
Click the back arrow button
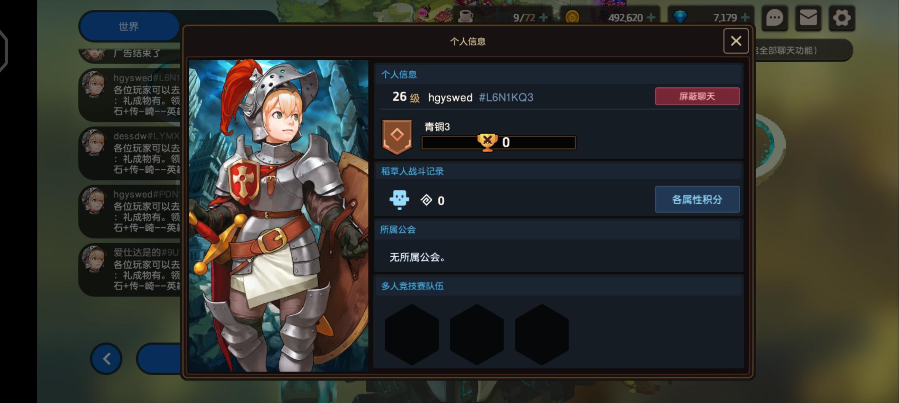pyautogui.click(x=106, y=359)
